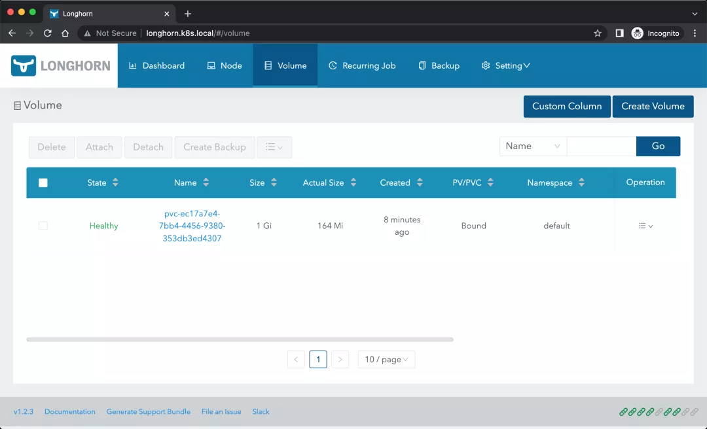Open the volume row Operation menu
Image resolution: width=707 pixels, height=429 pixels.
[x=645, y=226]
